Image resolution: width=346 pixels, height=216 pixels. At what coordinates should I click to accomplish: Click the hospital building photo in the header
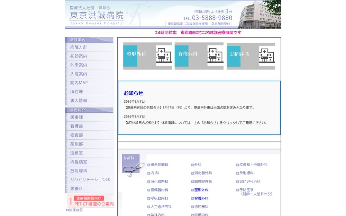coord(259,15)
